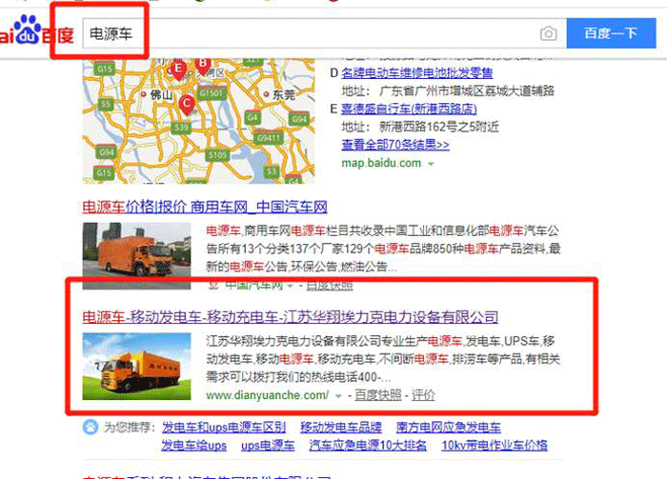Open the Baidu logo homepage link
The width and height of the screenshot is (667, 479).
click(37, 30)
